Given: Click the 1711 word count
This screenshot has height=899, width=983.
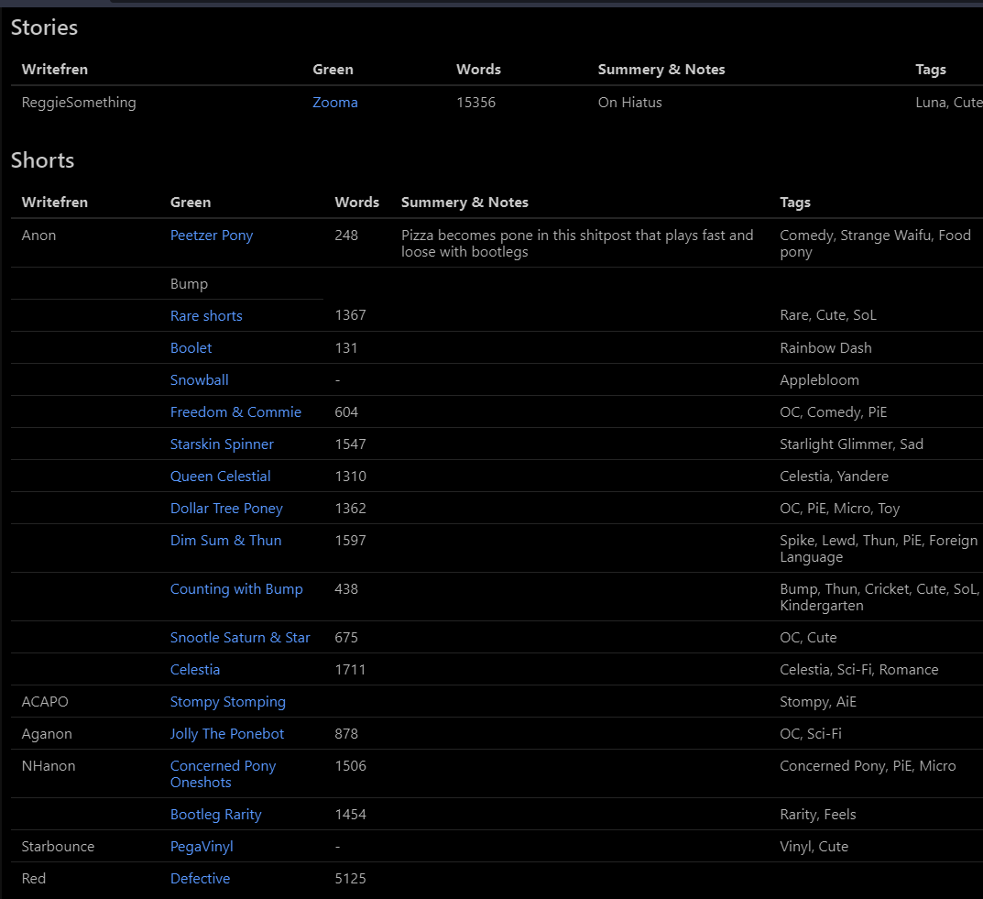Looking at the screenshot, I should click(x=351, y=669).
